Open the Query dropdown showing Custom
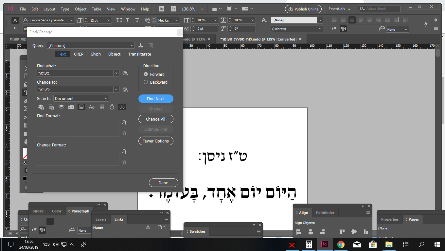The width and height of the screenshot is (445, 251). [x=91, y=45]
